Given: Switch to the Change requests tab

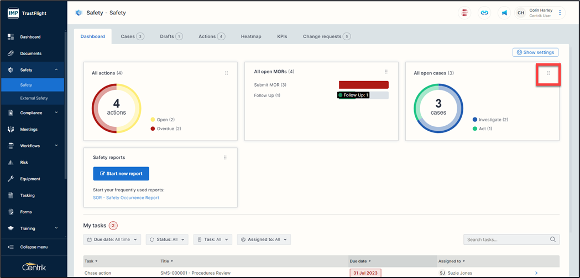Looking at the screenshot, I should [326, 36].
